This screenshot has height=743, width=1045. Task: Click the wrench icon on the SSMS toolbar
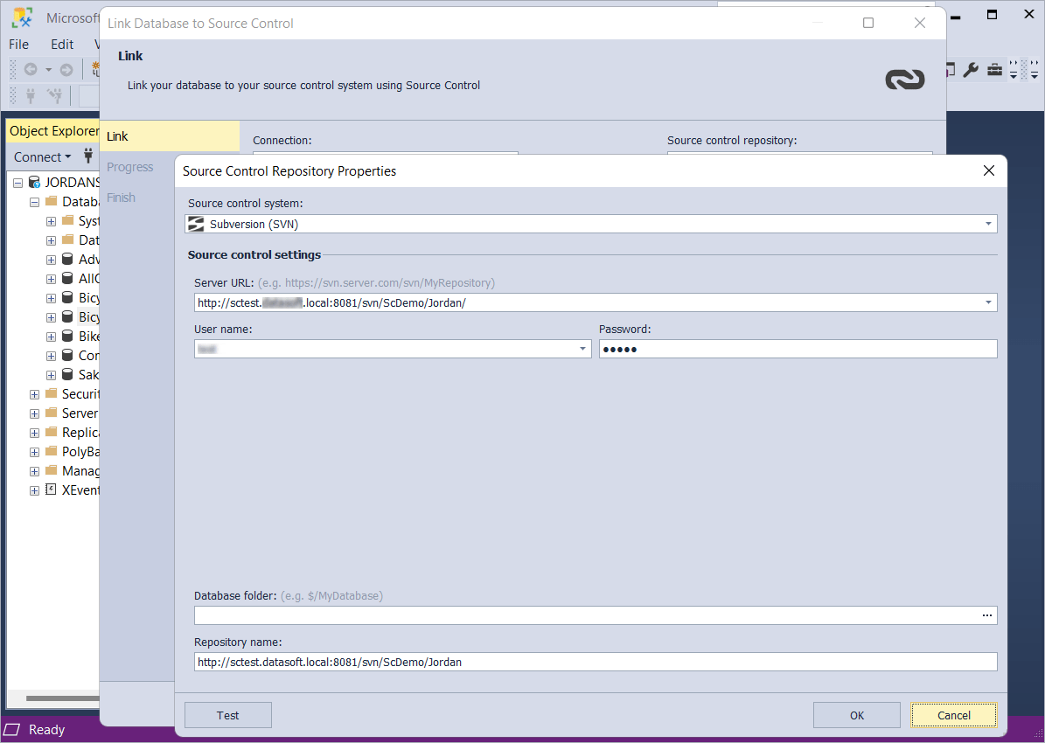coord(972,69)
